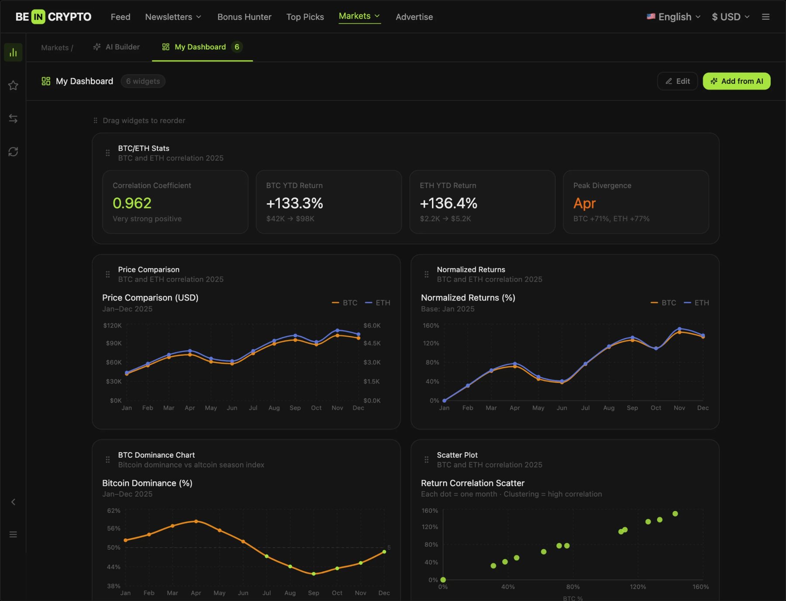786x601 pixels.
Task: Click the 6 widgets badge
Action: 143,81
